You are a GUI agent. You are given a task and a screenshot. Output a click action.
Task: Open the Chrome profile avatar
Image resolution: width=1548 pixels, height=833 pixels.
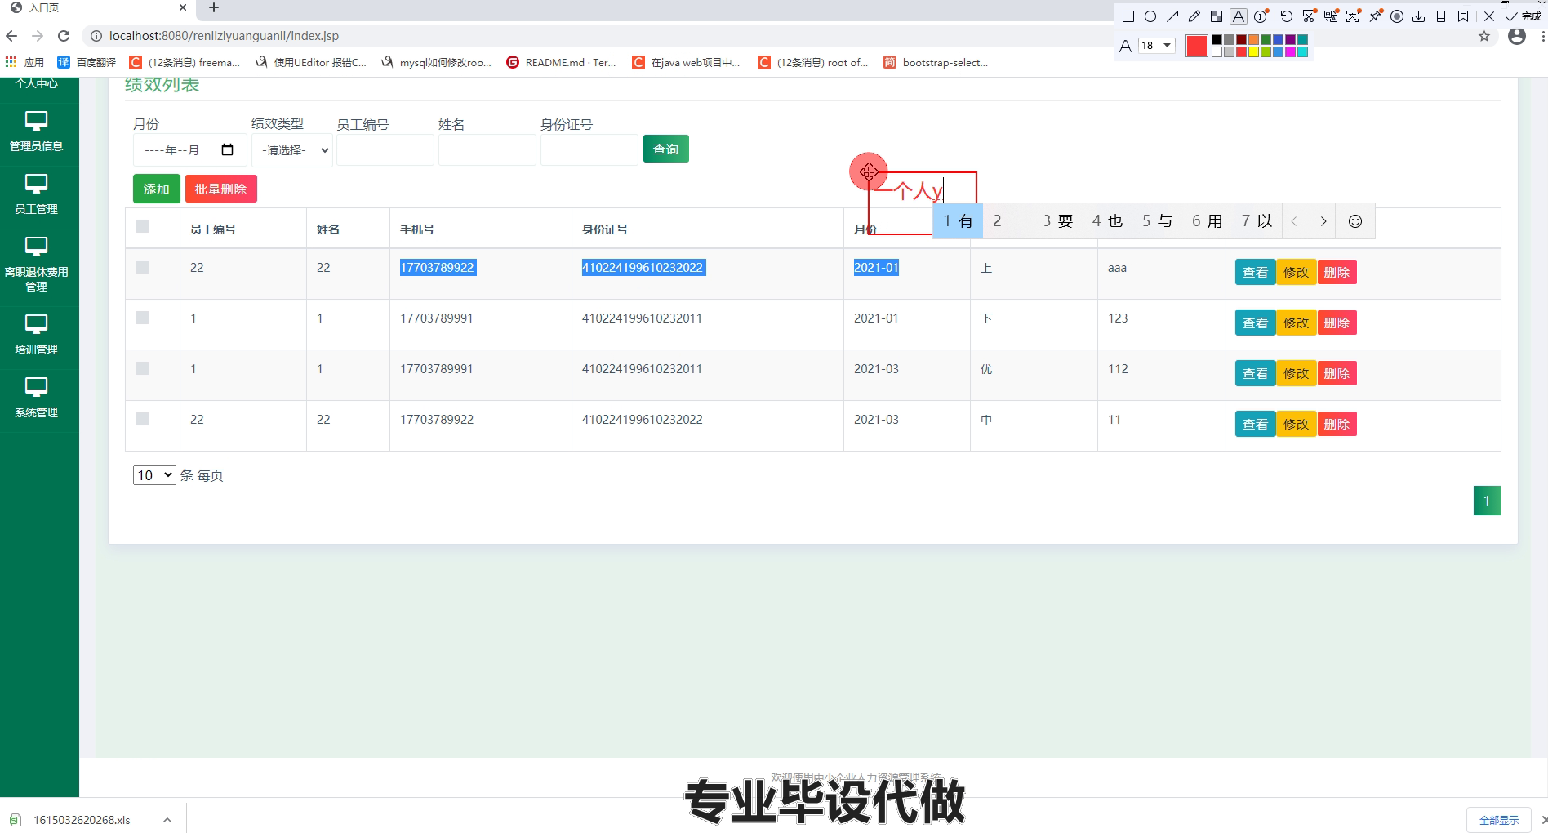coord(1517,36)
